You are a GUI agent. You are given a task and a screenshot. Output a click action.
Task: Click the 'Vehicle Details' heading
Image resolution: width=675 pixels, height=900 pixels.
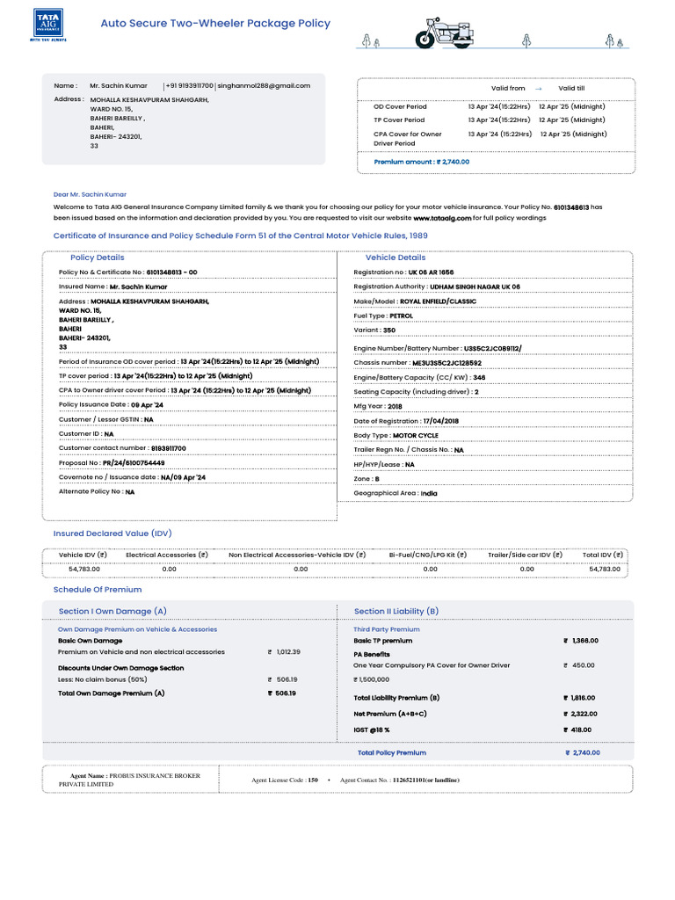pos(396,258)
